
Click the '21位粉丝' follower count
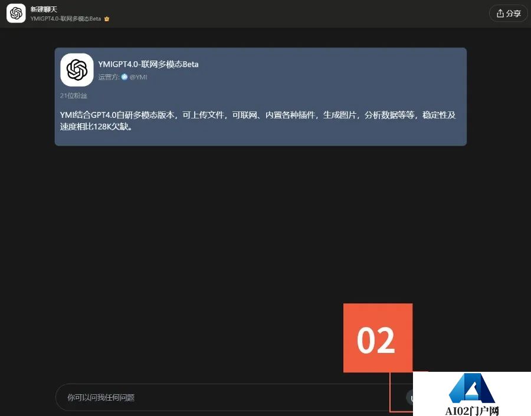click(x=74, y=95)
